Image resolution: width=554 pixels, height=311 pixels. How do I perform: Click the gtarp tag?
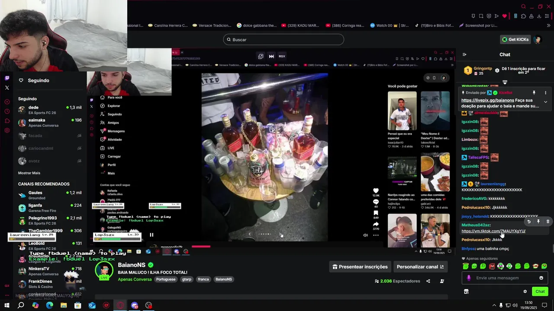point(187,279)
